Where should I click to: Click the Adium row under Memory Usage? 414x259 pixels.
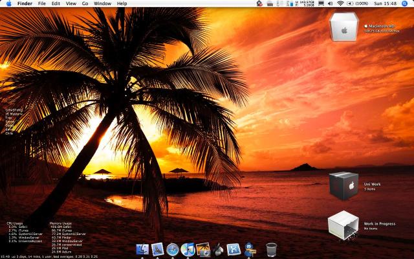click(x=61, y=252)
